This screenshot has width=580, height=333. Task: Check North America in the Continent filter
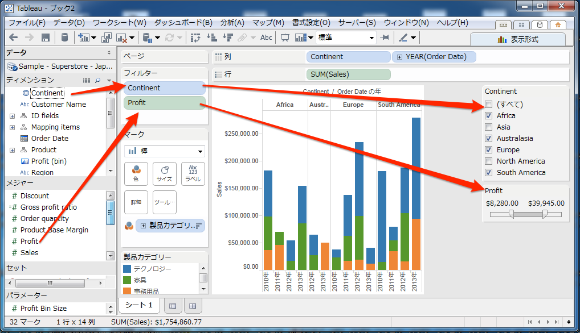(489, 161)
